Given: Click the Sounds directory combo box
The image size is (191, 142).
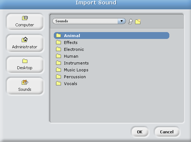Looking at the screenshot, I should (x=89, y=21).
